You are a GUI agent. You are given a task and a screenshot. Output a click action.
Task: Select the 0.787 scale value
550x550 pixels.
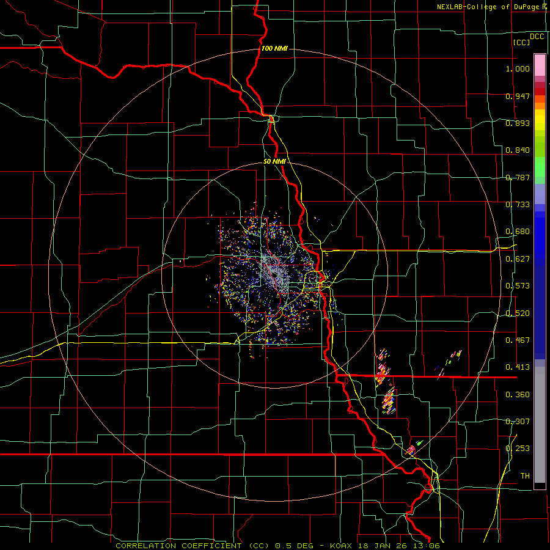(x=518, y=177)
